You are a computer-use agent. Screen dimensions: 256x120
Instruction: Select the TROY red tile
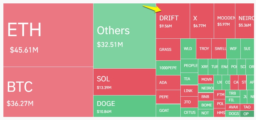(204, 49)
